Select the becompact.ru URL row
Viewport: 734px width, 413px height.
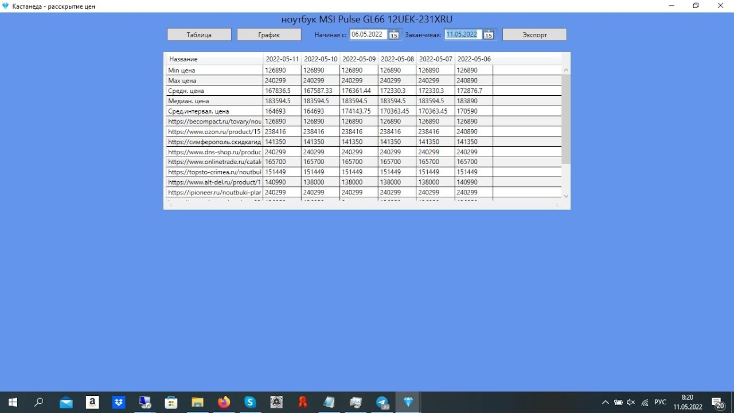pos(214,122)
